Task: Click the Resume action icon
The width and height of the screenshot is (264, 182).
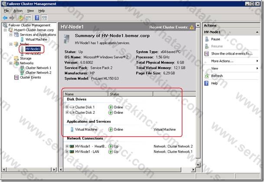Action: [207, 46]
